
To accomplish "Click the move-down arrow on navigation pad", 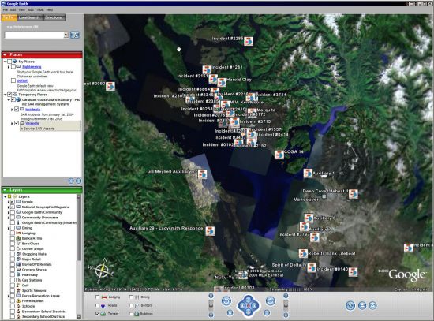I will click(x=249, y=312).
